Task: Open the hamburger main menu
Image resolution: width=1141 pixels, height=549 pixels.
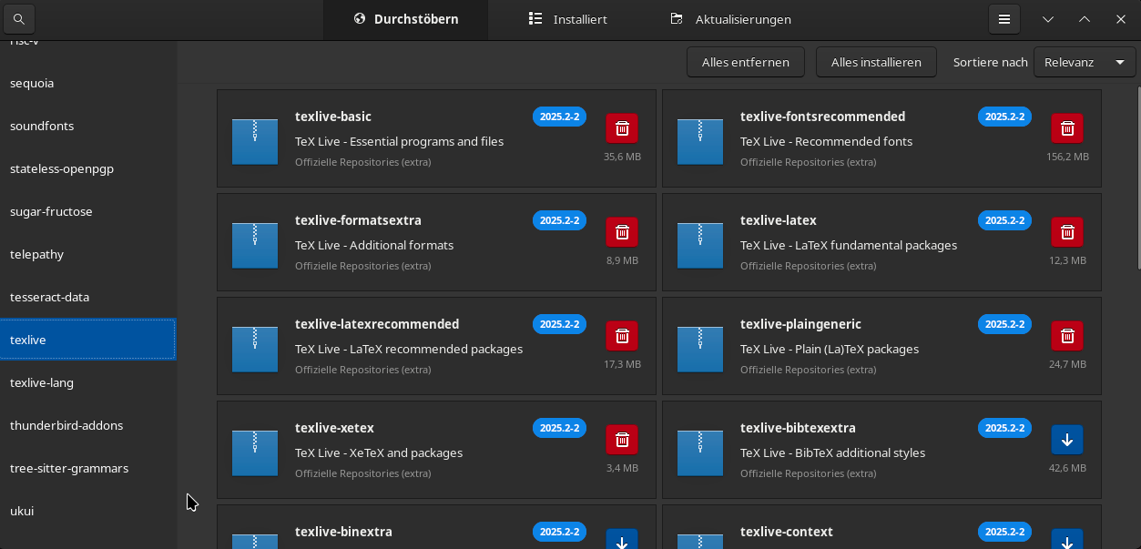Action: pos(1004,19)
